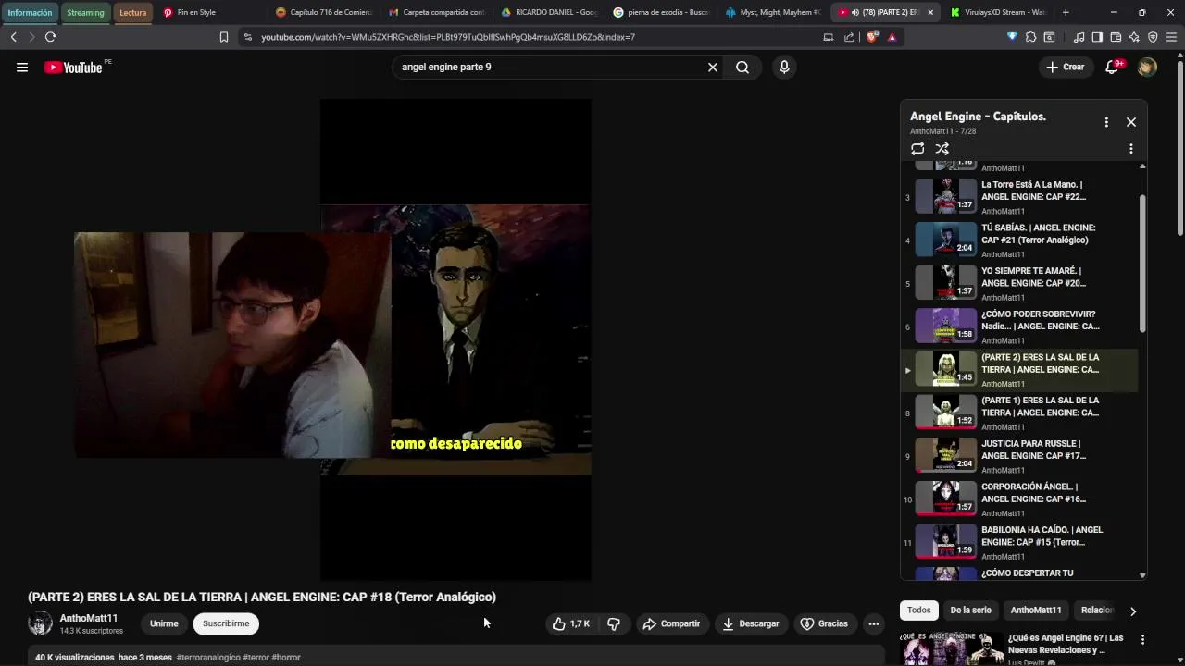
Task: Close the Angel Engine playlist panel
Action: click(1131, 122)
